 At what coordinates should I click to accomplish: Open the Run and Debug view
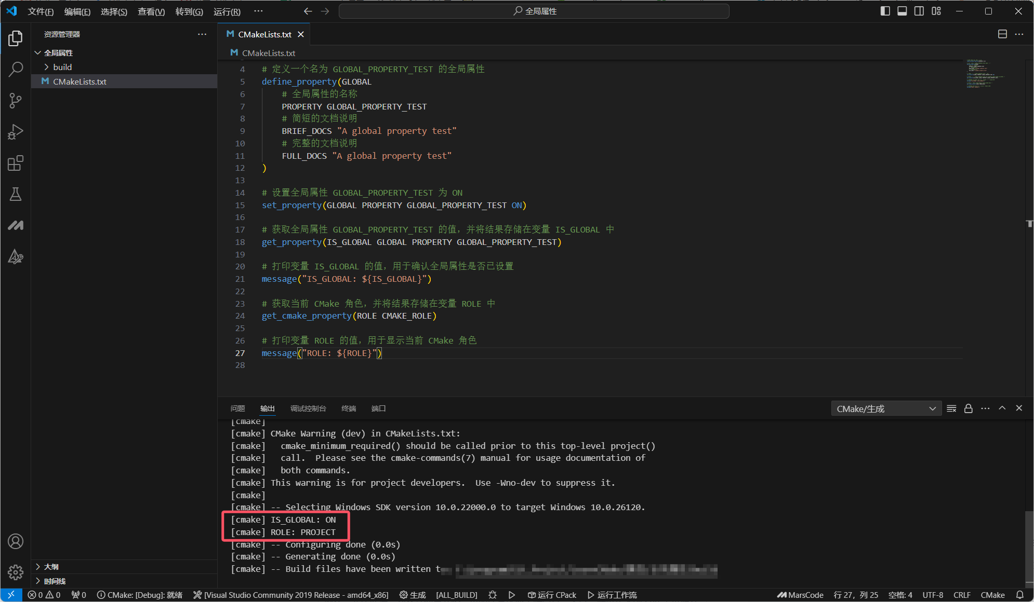16,132
